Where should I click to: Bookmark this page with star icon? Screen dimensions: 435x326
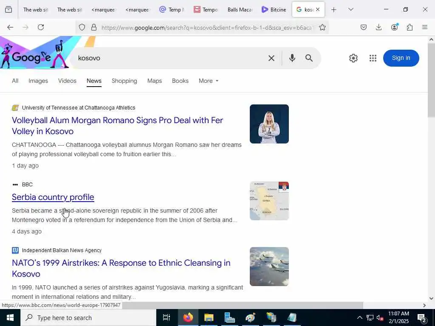point(322,27)
